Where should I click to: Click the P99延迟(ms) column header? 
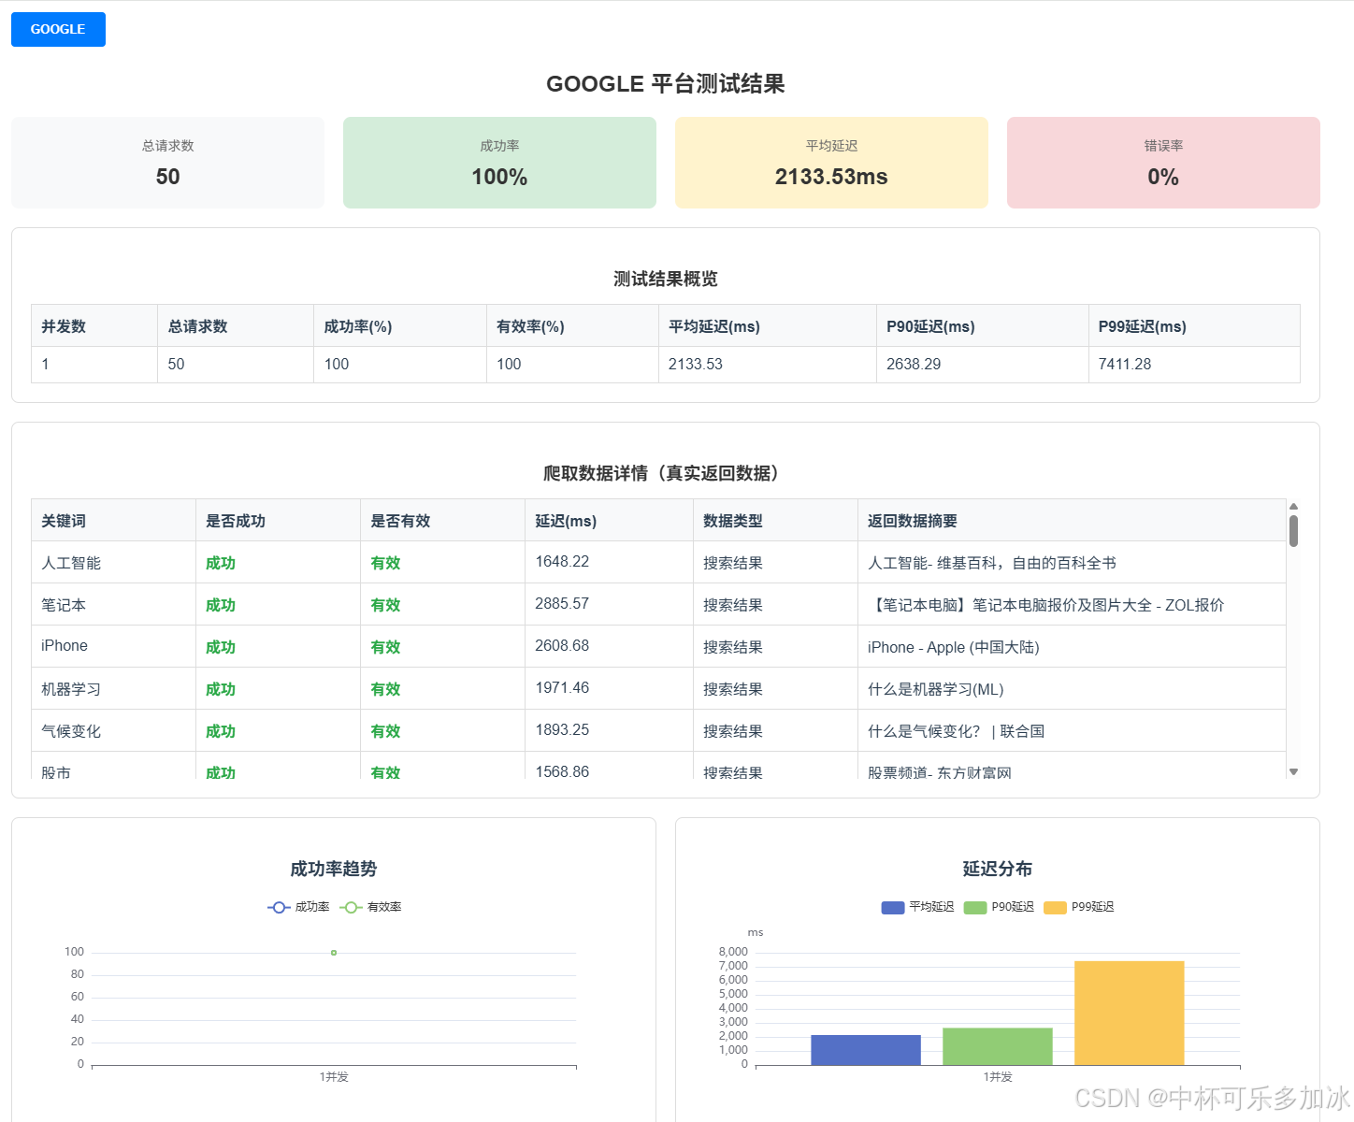(x=1194, y=326)
